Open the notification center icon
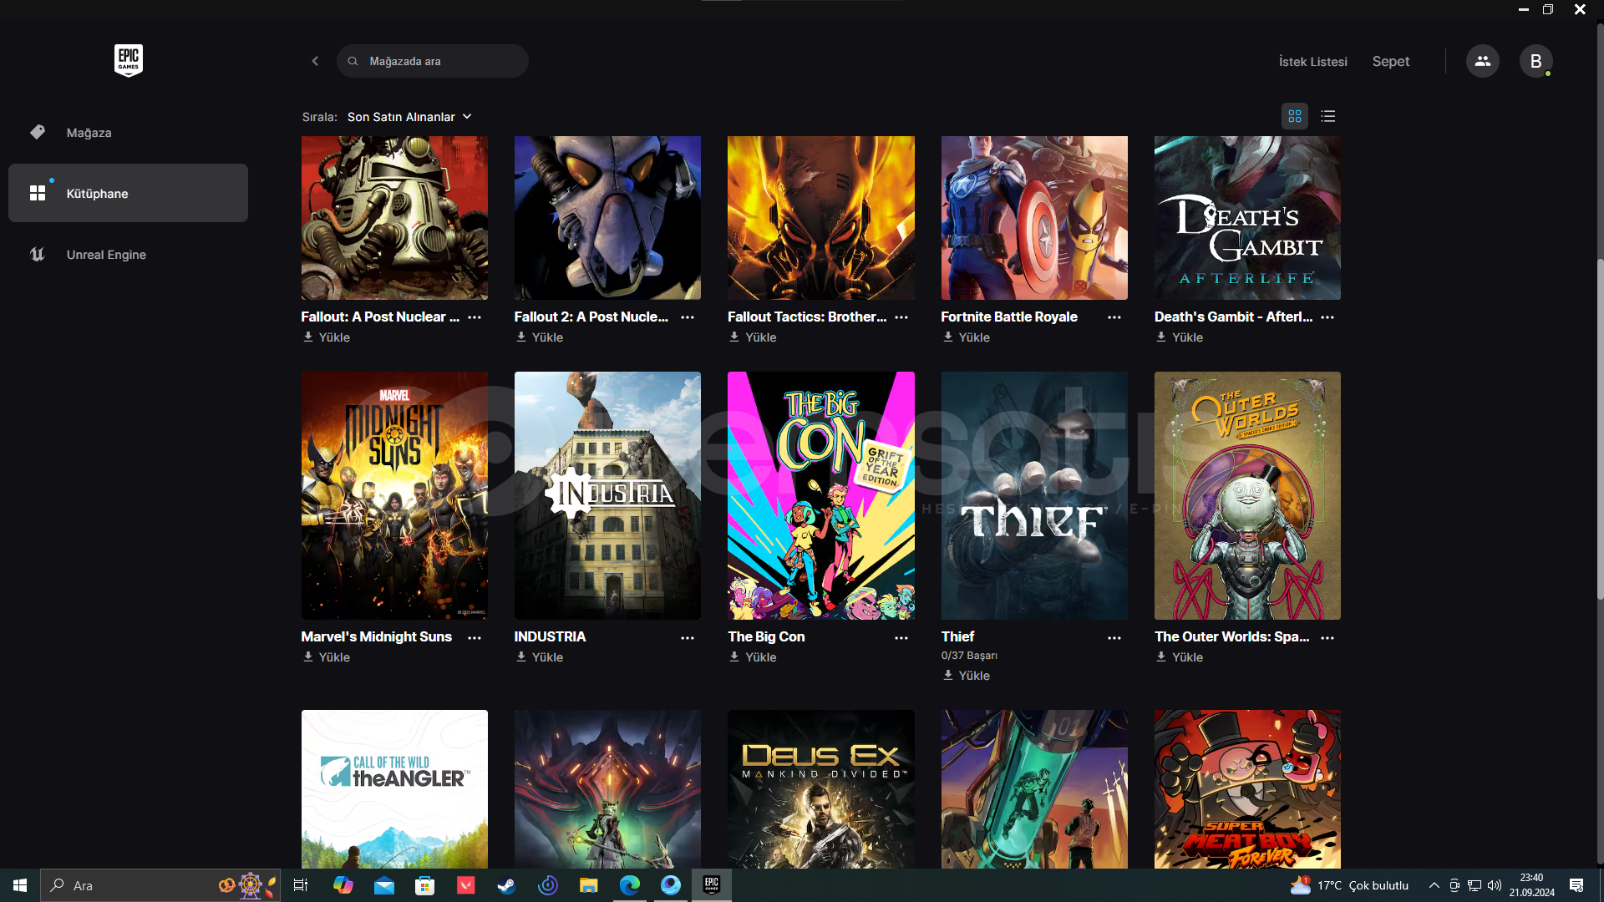Image resolution: width=1604 pixels, height=902 pixels. coord(1576,885)
